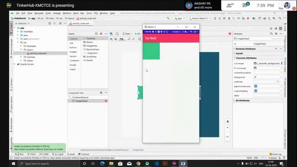This screenshot has height=167, width=297.
Task: Click the scroll-from-source target icon
Action: [x=50, y=24]
